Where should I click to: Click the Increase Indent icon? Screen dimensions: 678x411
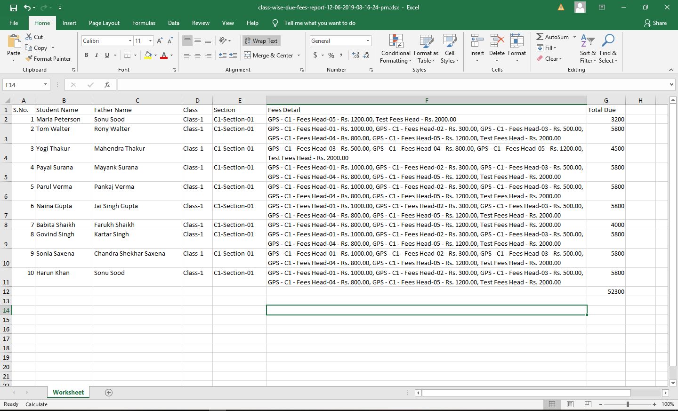pyautogui.click(x=233, y=55)
